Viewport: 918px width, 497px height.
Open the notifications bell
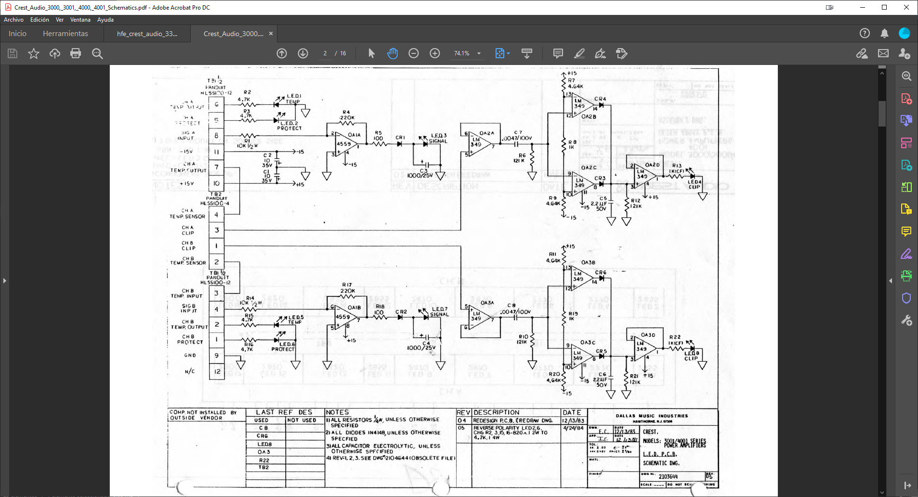click(x=885, y=33)
